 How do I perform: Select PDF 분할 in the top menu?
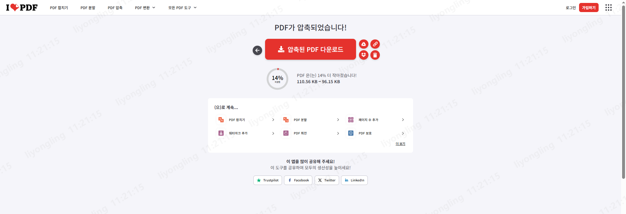(x=88, y=8)
